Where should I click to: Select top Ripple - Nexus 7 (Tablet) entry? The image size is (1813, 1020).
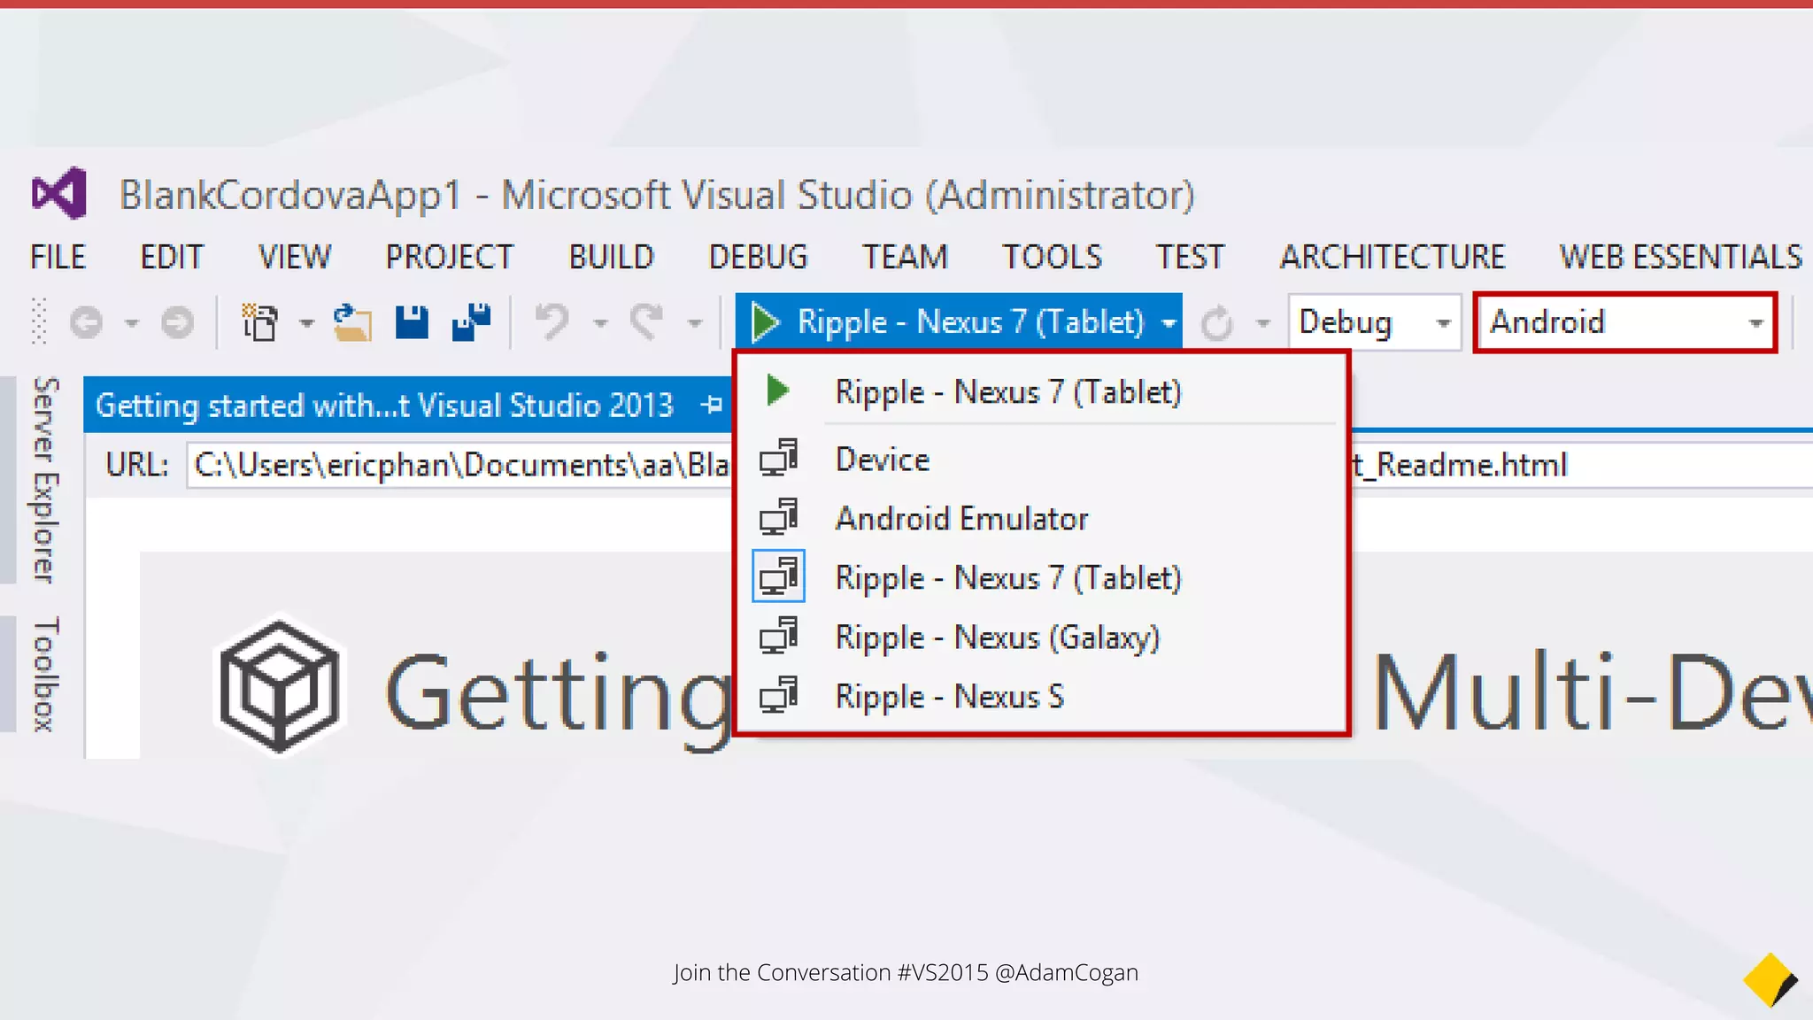1041,390
